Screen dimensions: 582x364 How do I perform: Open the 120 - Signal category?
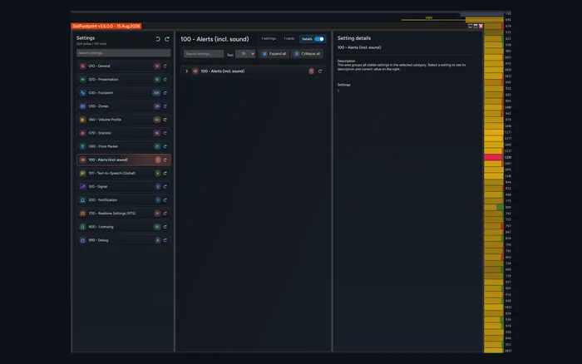coord(124,187)
